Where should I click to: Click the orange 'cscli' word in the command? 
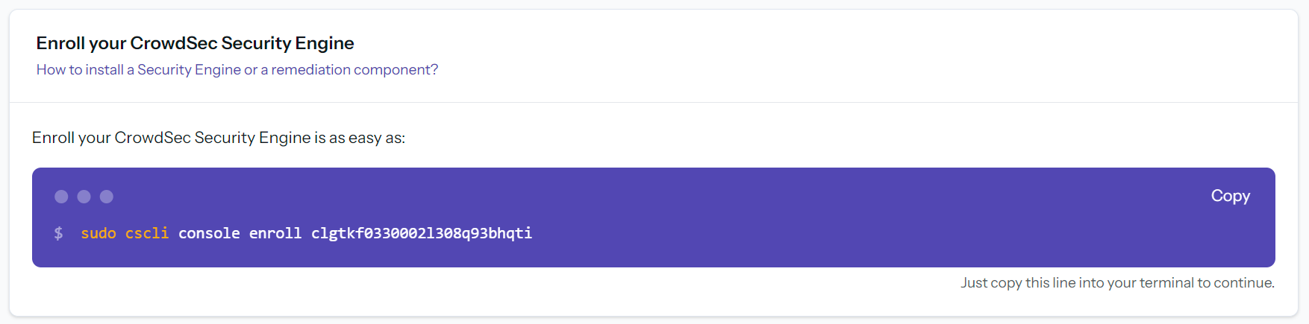147,233
